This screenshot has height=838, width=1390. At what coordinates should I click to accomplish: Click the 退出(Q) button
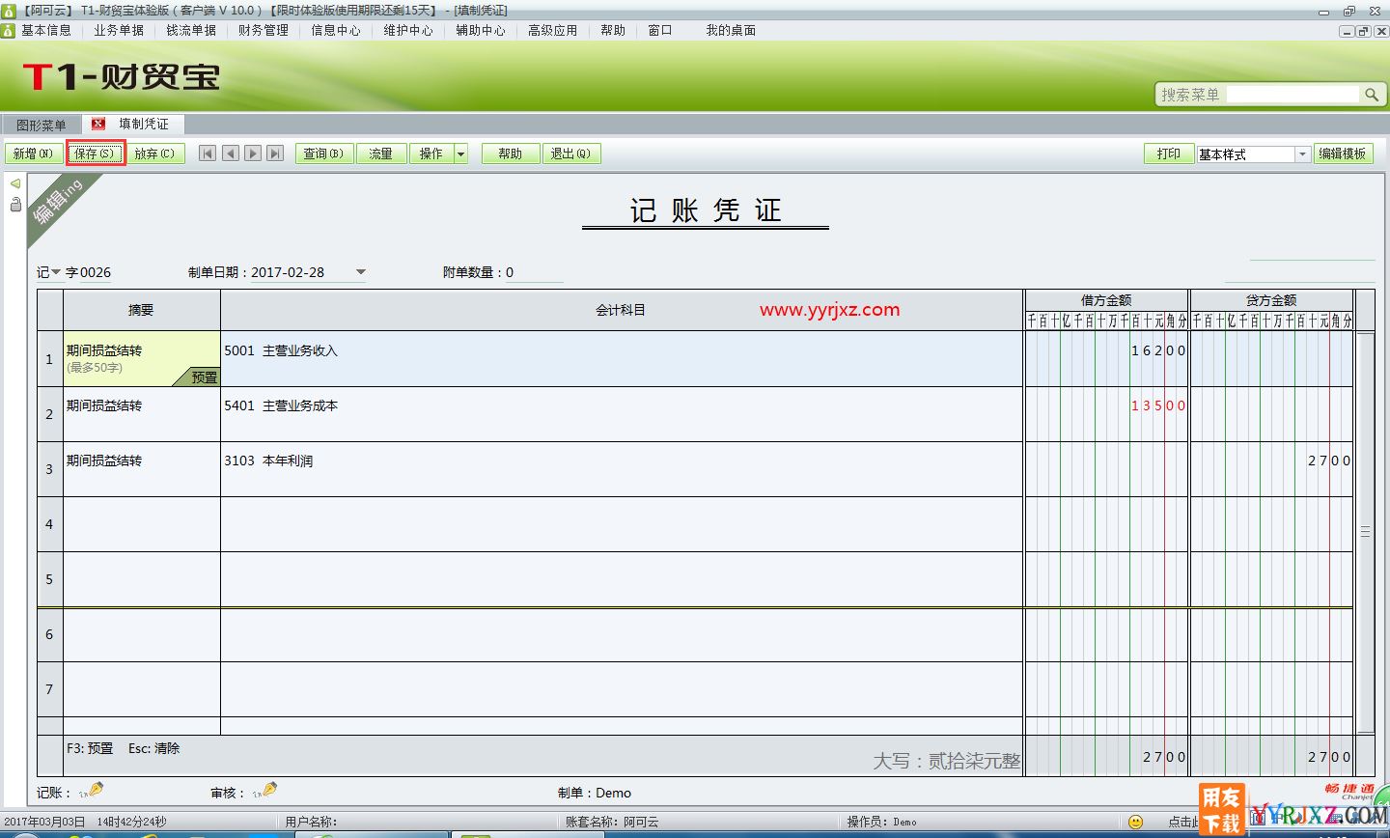(x=571, y=154)
